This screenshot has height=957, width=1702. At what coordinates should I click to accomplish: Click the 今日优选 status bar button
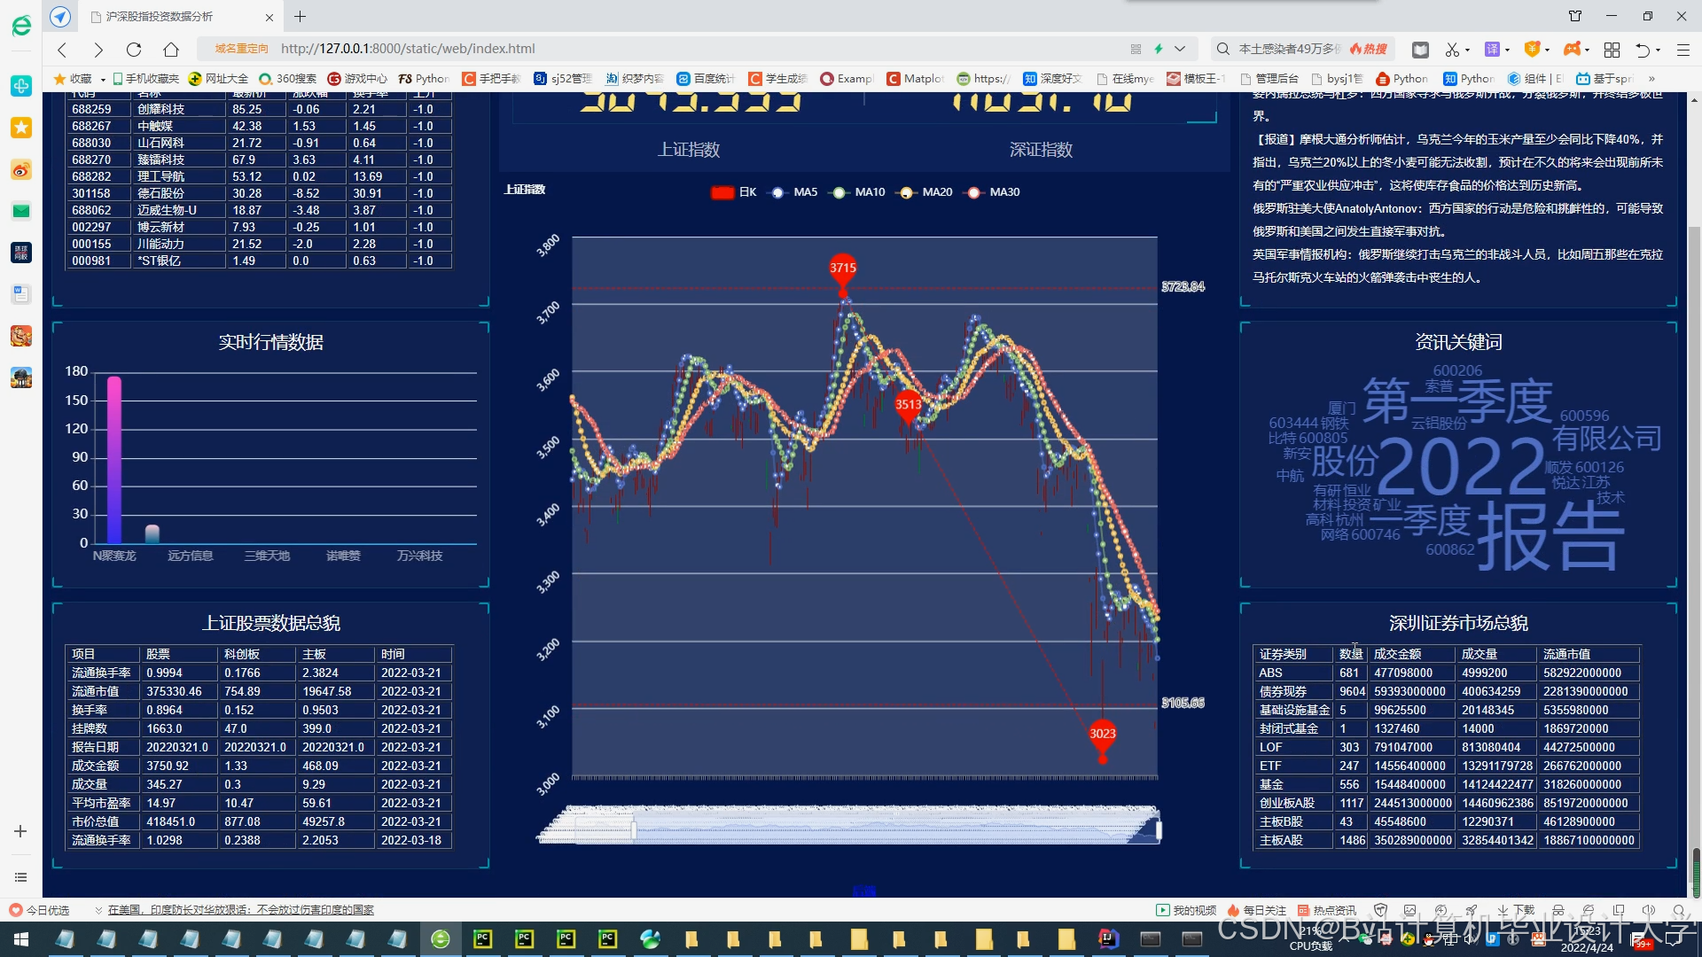(x=39, y=910)
